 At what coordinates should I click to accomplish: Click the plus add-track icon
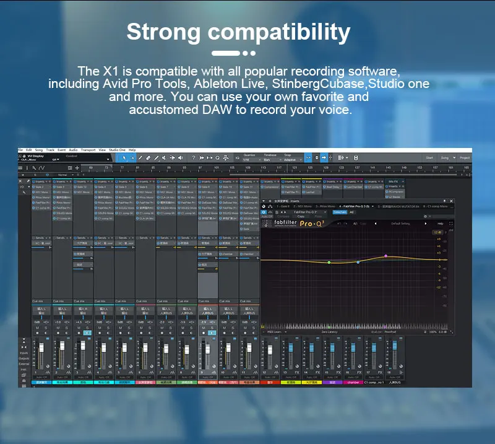click(77, 168)
